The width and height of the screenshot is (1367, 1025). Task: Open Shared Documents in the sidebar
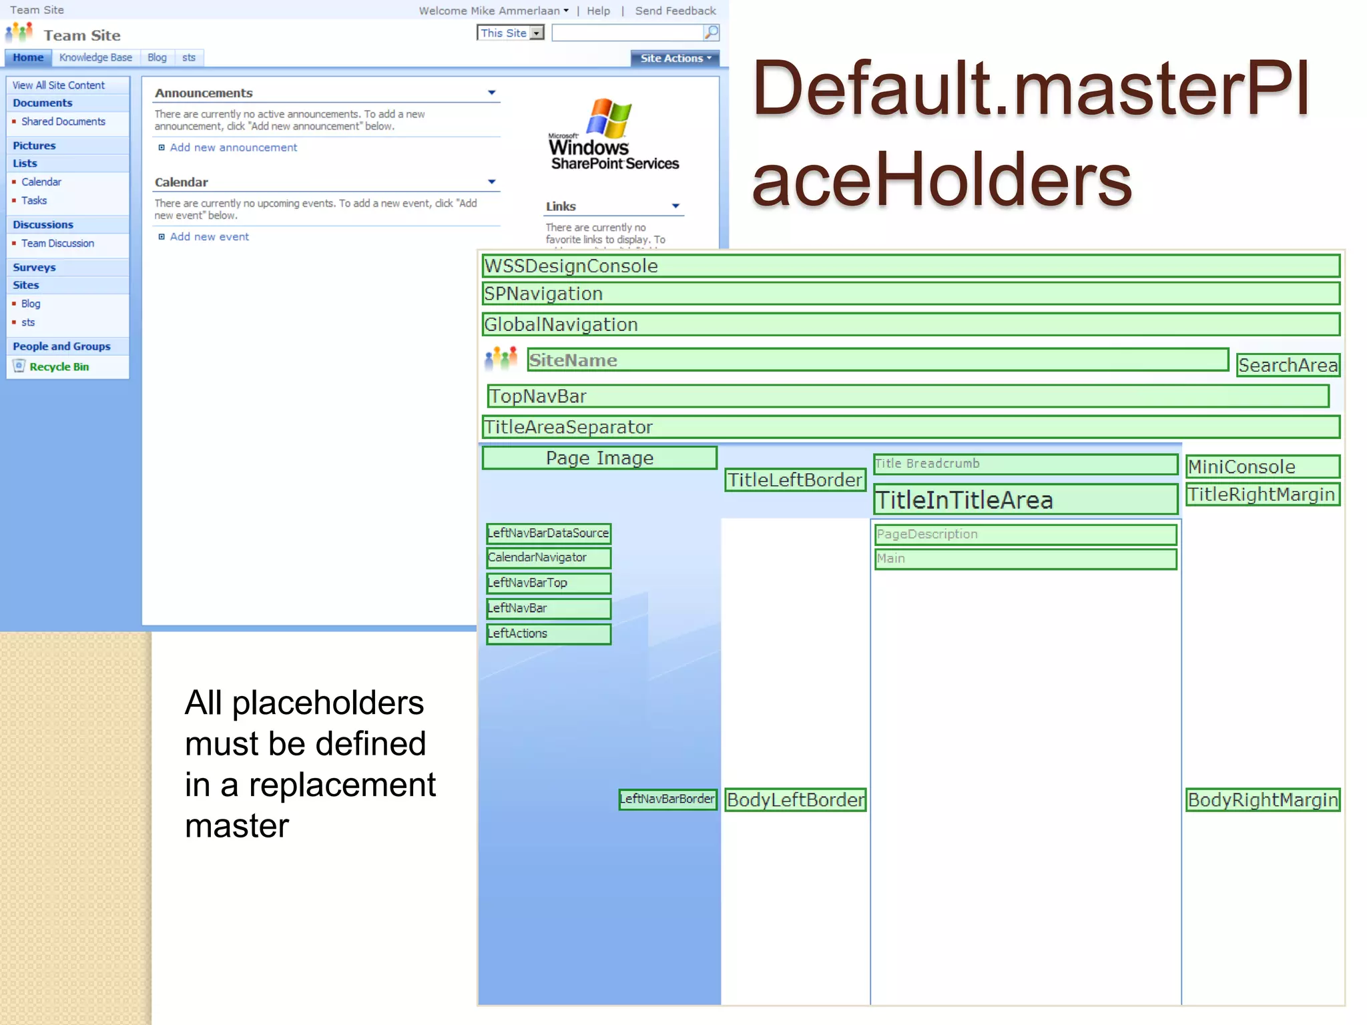tap(63, 121)
